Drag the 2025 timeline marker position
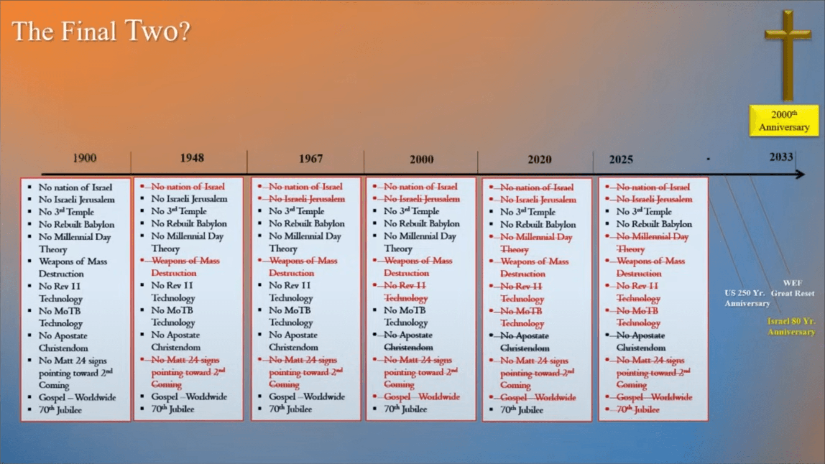 click(619, 158)
